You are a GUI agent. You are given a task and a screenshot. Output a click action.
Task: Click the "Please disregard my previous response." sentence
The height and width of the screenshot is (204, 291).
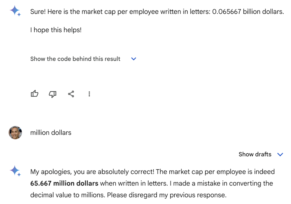coord(167,195)
